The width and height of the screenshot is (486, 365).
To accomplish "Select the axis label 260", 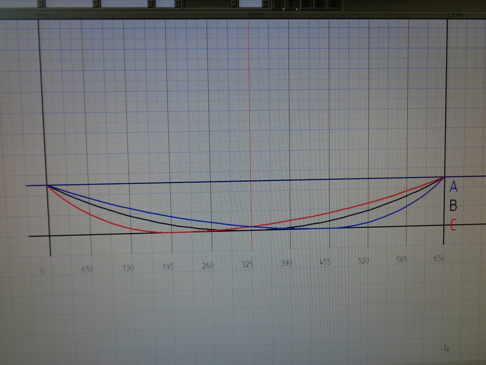I will (207, 265).
